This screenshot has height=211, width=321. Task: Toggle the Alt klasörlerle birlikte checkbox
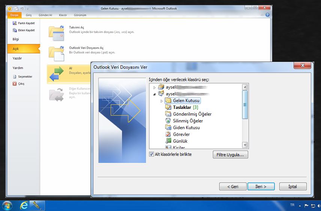152,154
